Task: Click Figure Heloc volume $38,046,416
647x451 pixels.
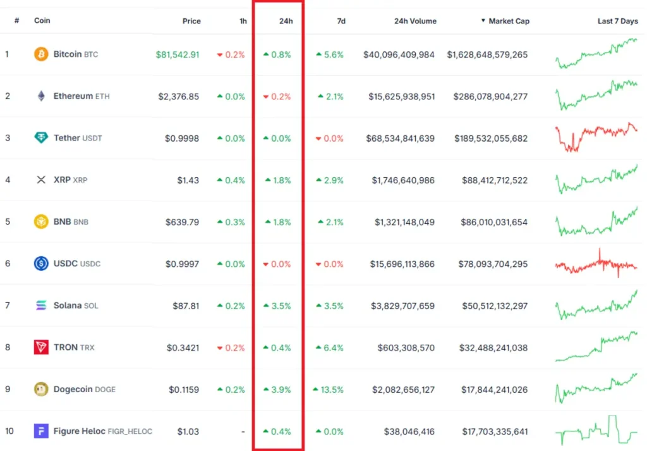Action: click(x=409, y=431)
